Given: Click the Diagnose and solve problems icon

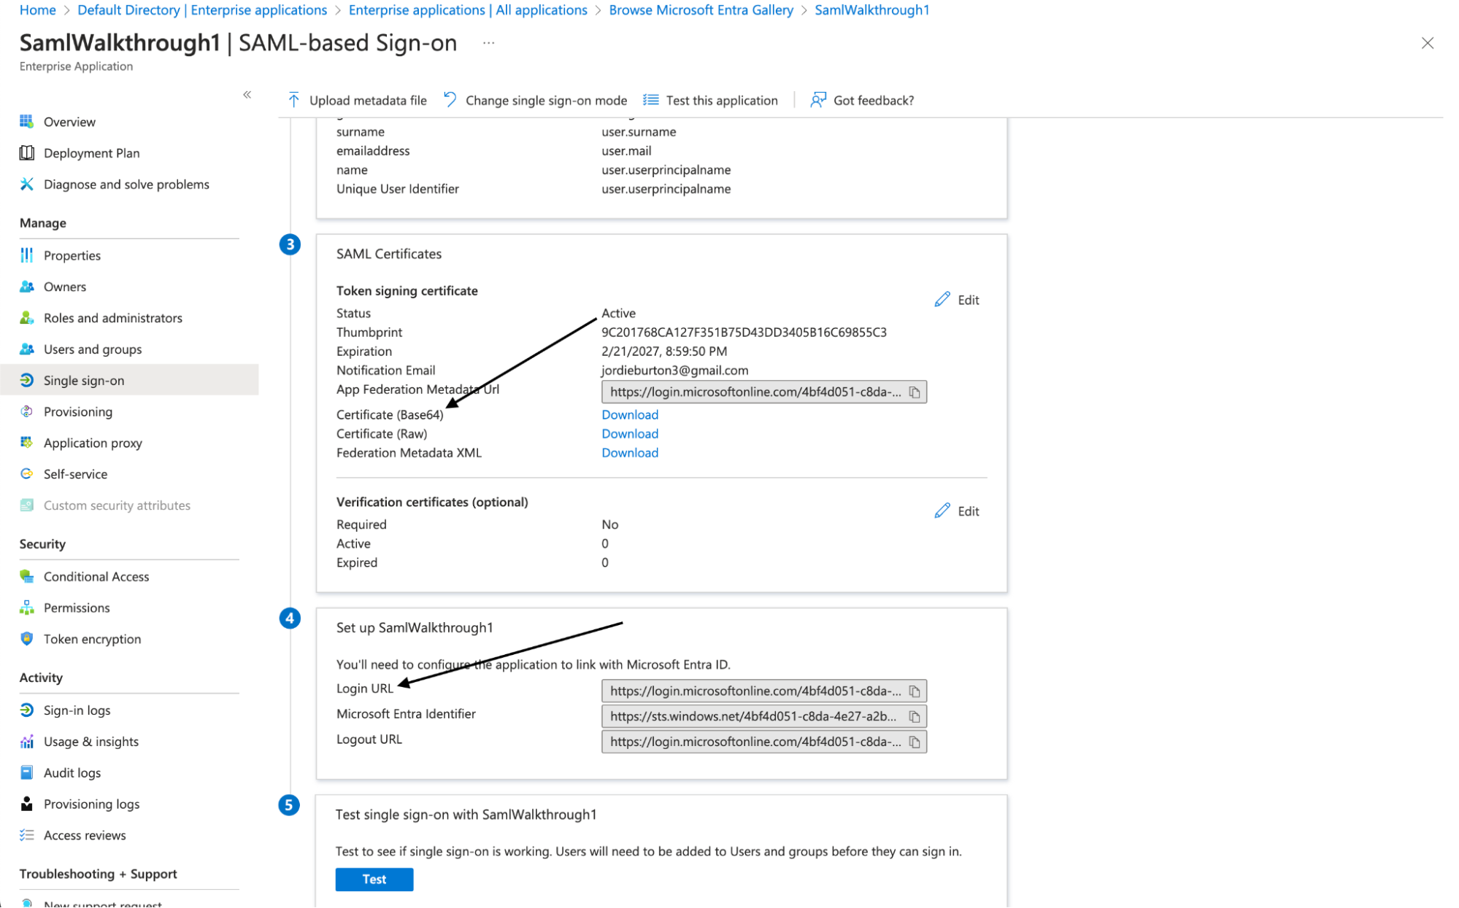Looking at the screenshot, I should point(27,184).
